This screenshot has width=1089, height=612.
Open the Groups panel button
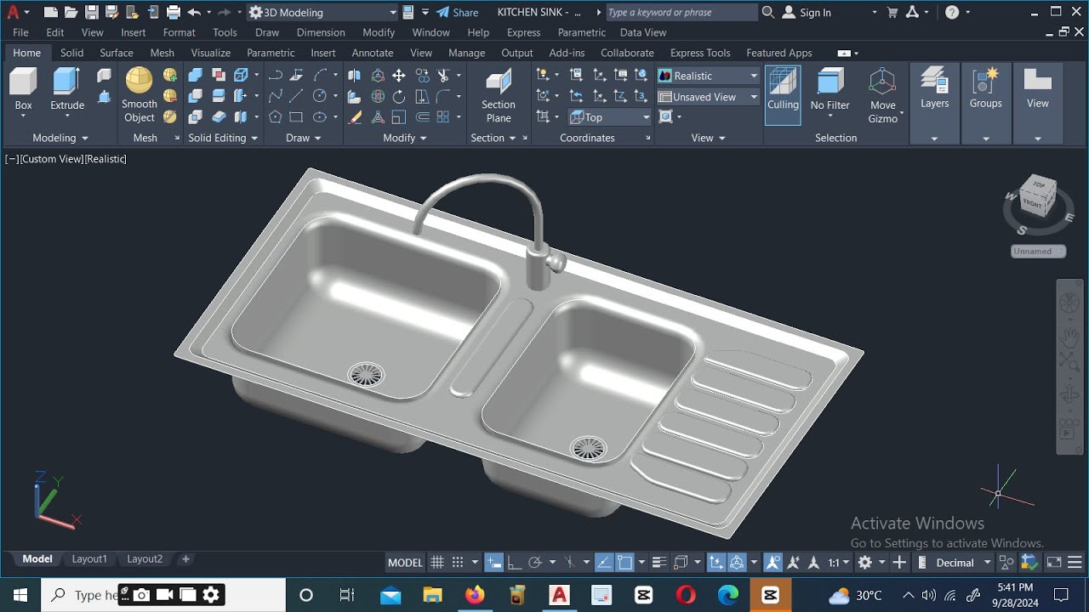(x=985, y=88)
